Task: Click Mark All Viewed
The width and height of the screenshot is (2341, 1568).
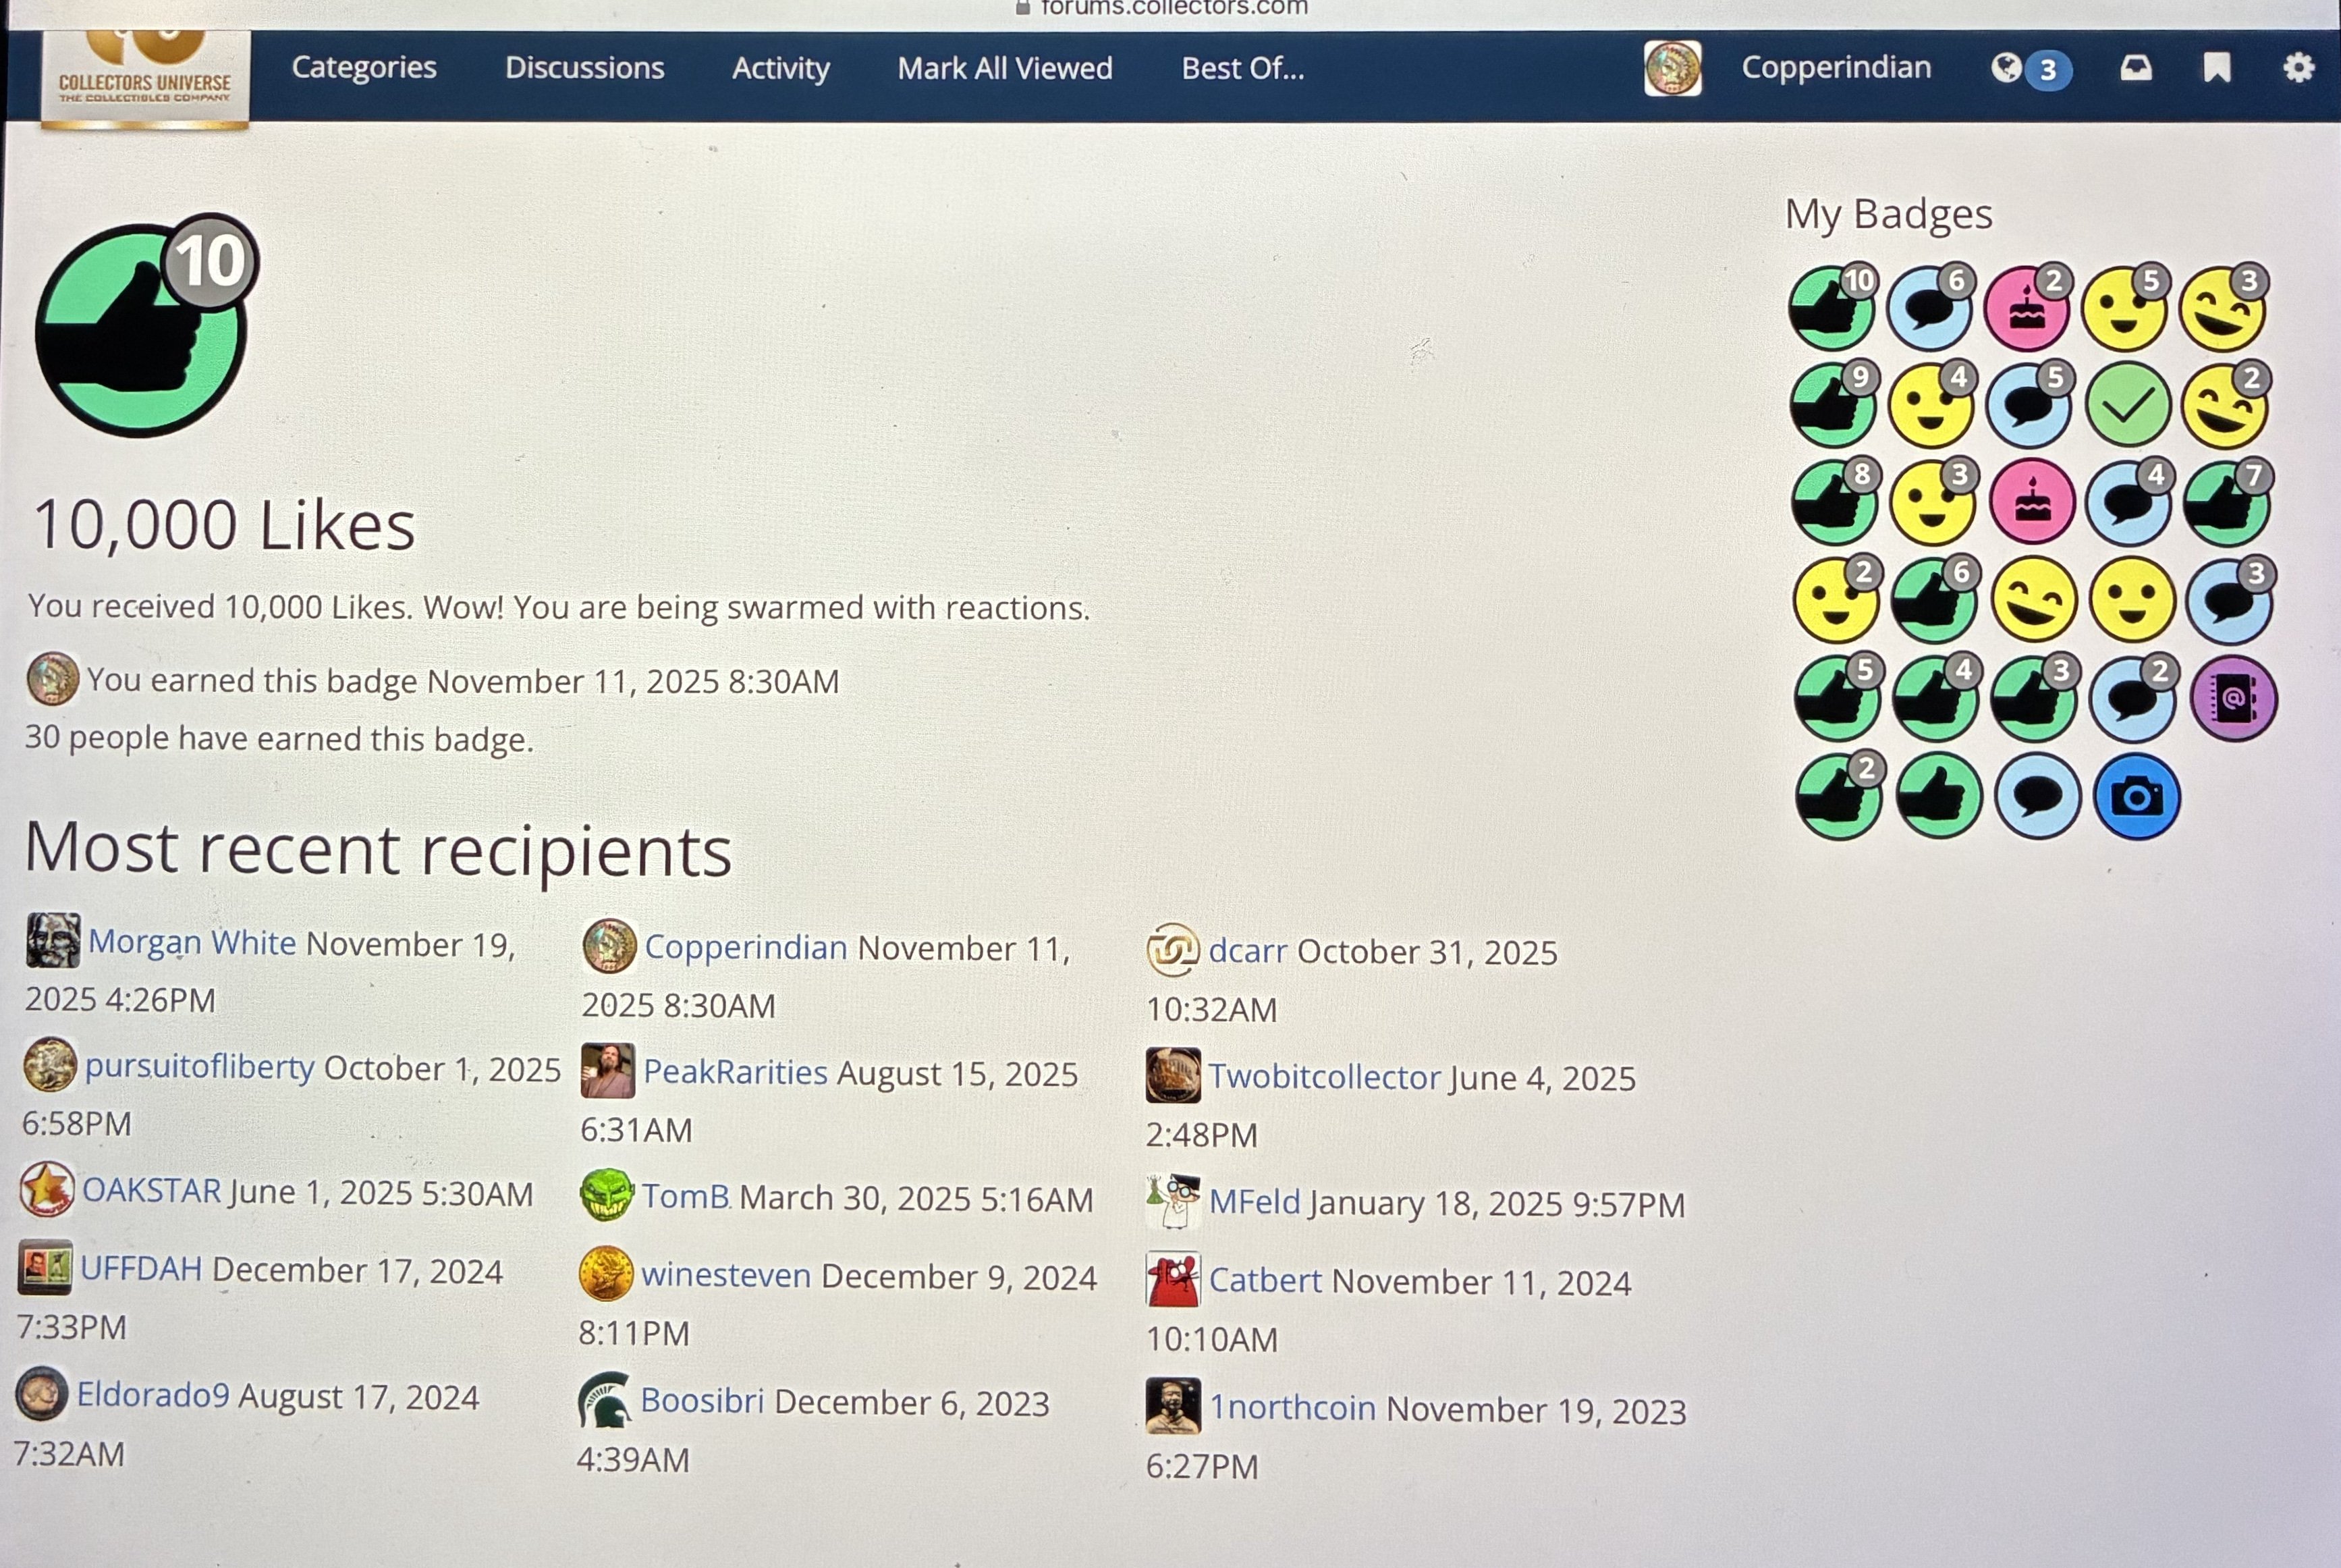Action: pyautogui.click(x=1005, y=68)
